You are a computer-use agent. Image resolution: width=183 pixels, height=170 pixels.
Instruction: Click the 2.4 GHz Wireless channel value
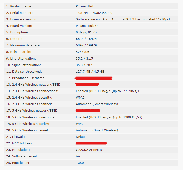[97, 104]
